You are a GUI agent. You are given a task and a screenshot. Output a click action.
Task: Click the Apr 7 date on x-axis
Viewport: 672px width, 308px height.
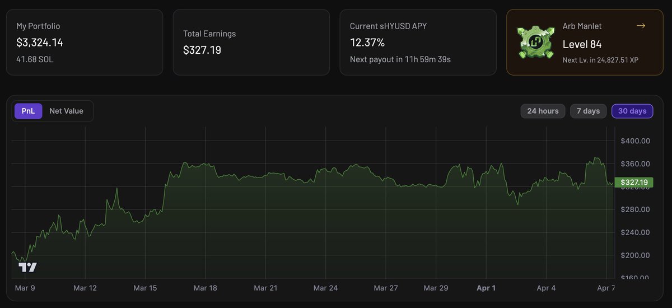606,288
